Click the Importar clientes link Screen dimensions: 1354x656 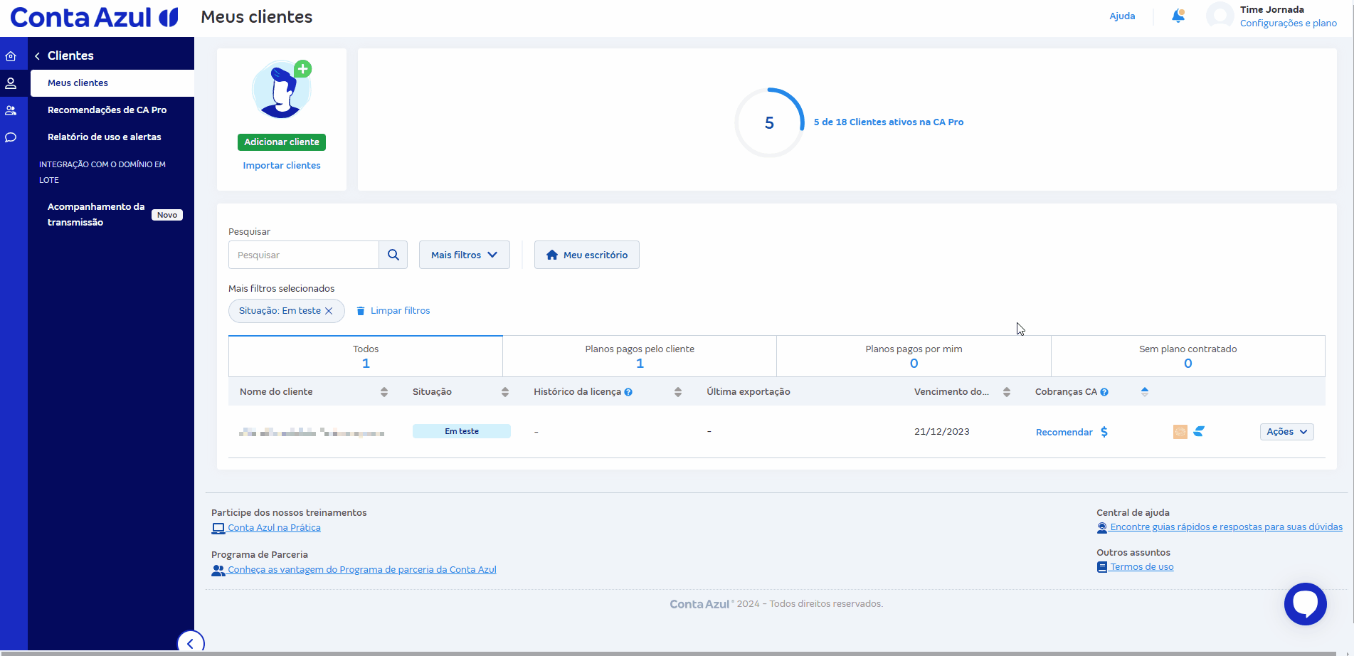pyautogui.click(x=282, y=165)
